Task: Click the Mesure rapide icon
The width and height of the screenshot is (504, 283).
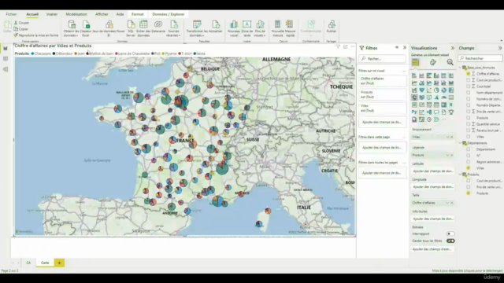Action: click(x=290, y=24)
